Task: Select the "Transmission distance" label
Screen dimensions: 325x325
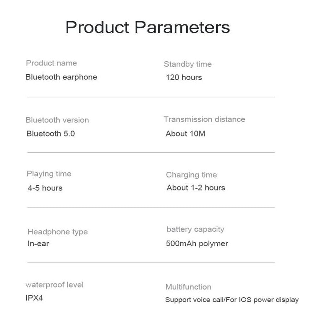Action: click(204, 119)
